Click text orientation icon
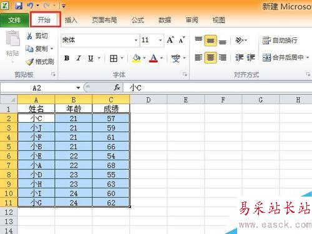 [x=239, y=41]
